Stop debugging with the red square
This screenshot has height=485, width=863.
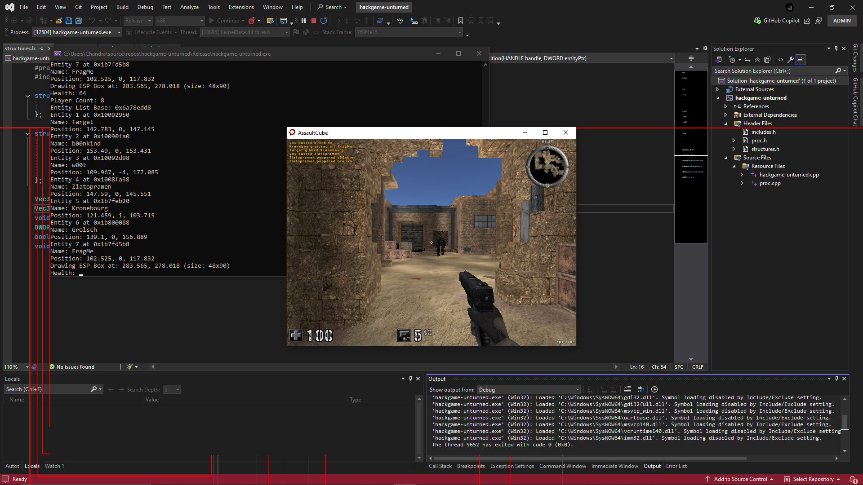click(314, 21)
